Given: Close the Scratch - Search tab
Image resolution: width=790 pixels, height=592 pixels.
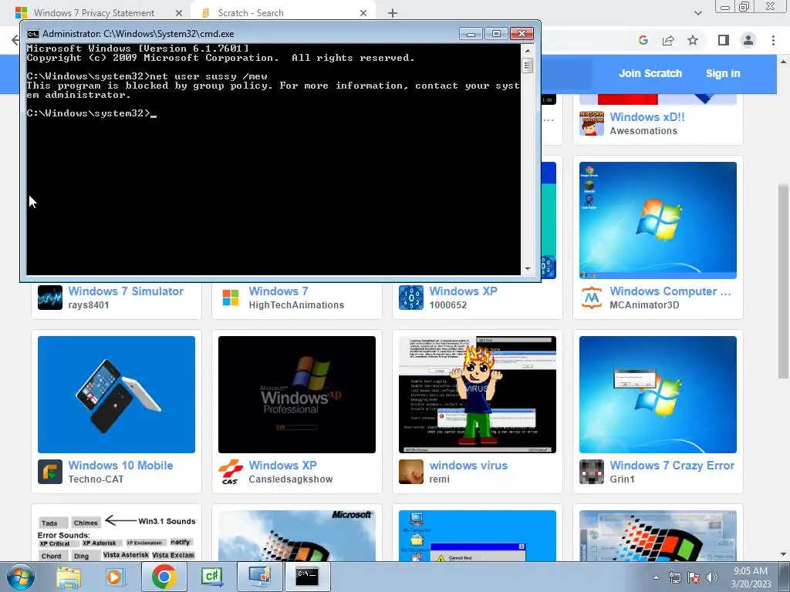Looking at the screenshot, I should [363, 13].
